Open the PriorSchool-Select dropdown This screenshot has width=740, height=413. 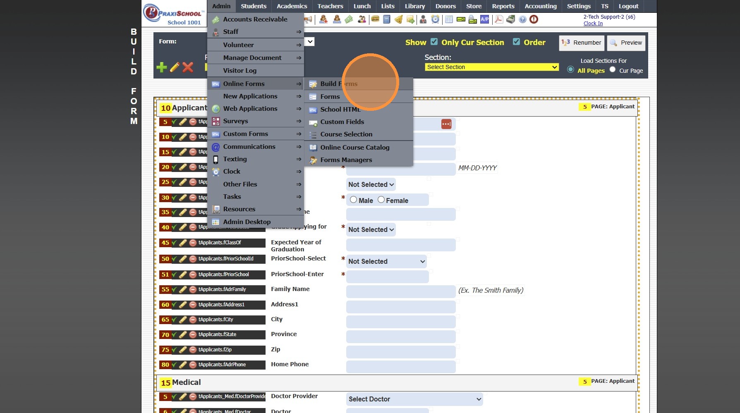pyautogui.click(x=386, y=261)
